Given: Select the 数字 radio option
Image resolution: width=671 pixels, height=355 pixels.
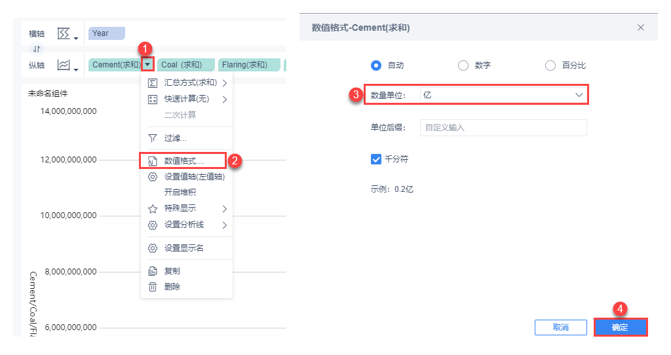Looking at the screenshot, I should coord(463,65).
